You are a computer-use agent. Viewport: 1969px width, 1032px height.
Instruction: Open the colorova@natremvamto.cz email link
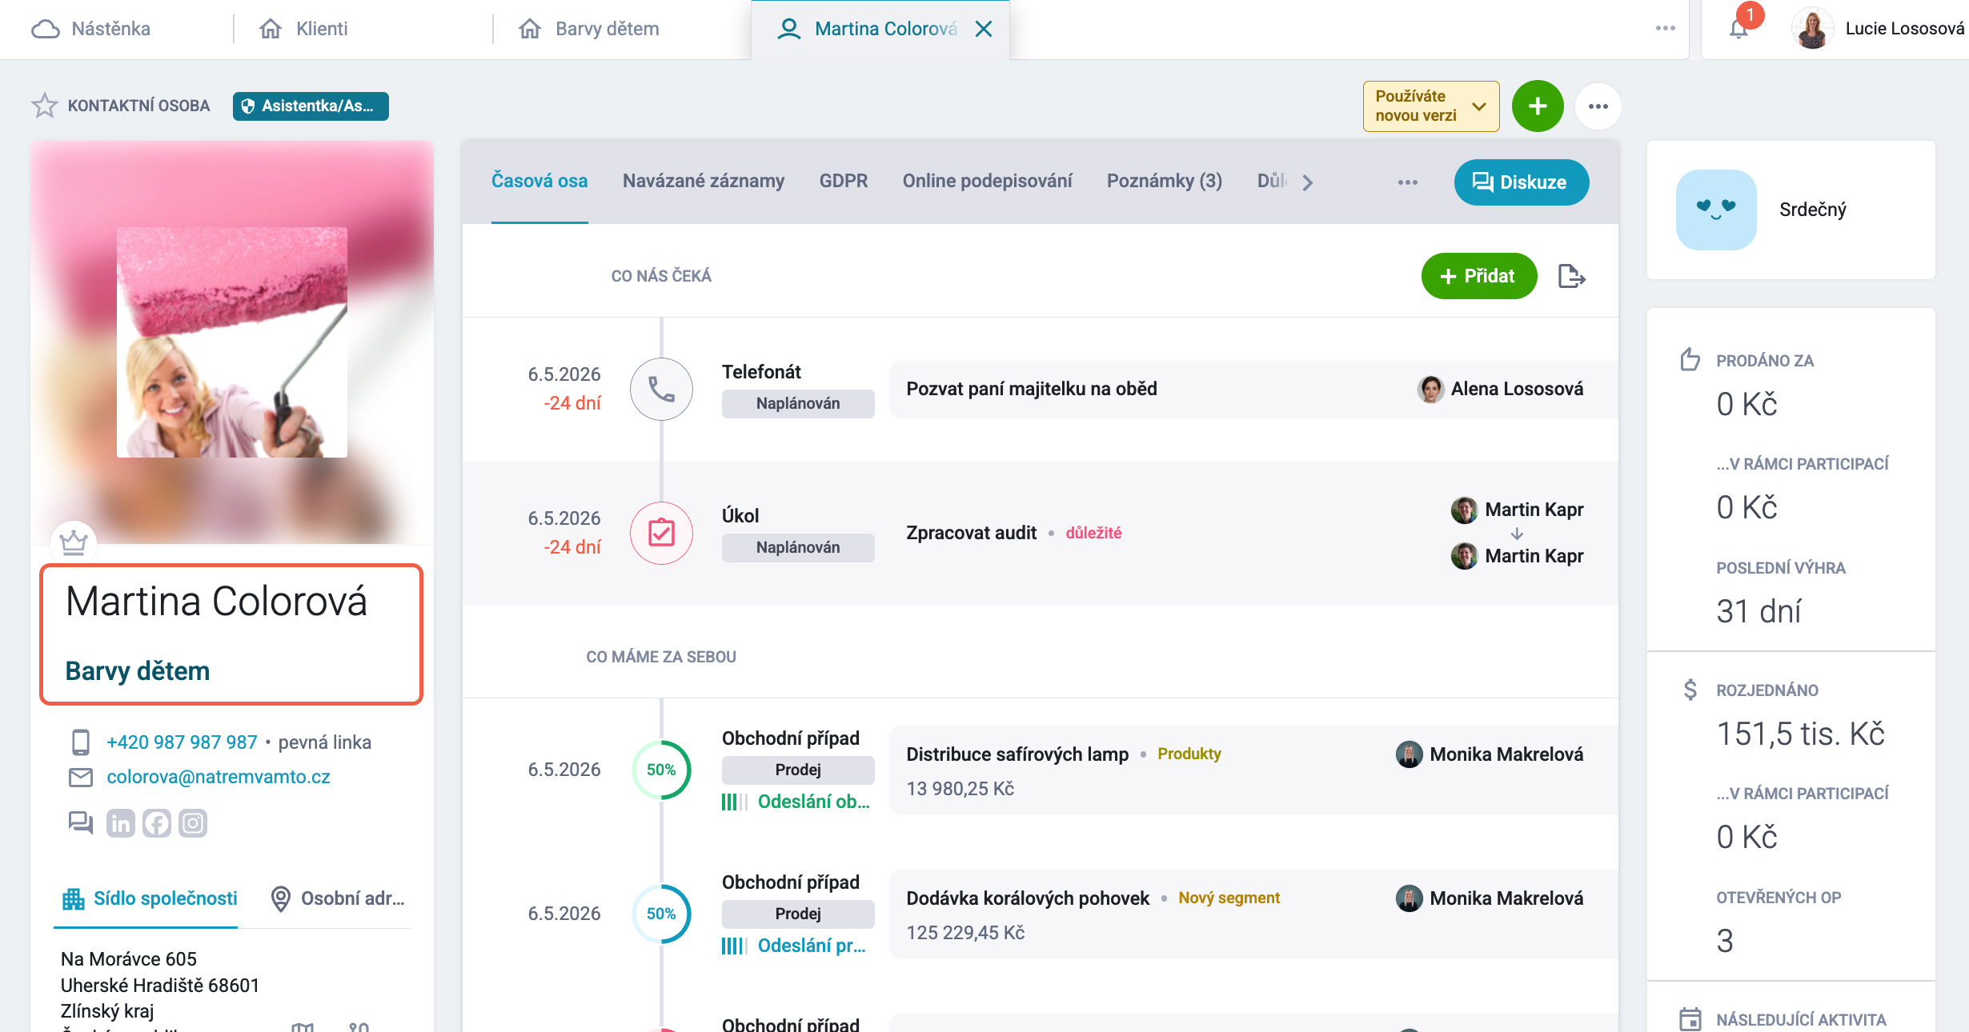click(218, 777)
